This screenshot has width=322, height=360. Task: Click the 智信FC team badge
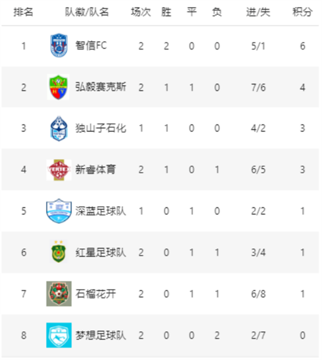(59, 46)
